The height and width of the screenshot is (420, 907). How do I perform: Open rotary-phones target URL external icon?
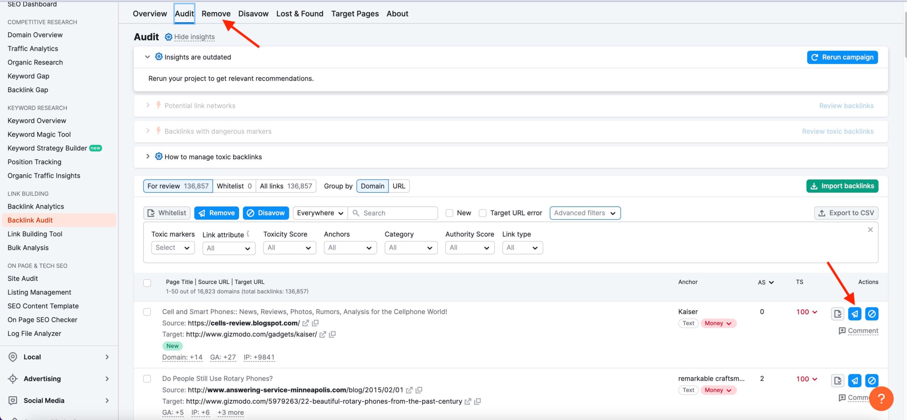(468, 401)
